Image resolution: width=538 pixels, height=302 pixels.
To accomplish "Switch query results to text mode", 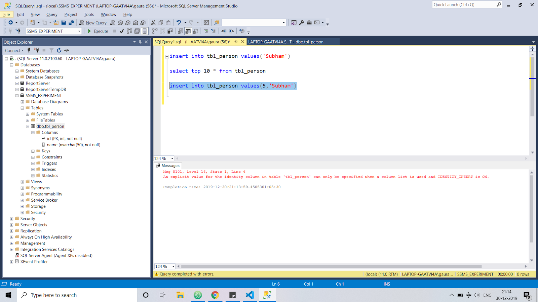I will [181, 31].
